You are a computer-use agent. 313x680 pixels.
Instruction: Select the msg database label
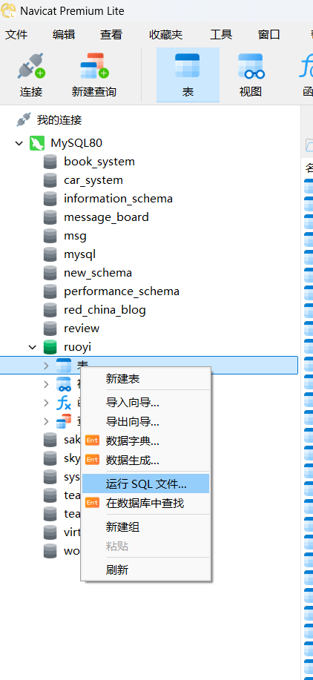(75, 237)
